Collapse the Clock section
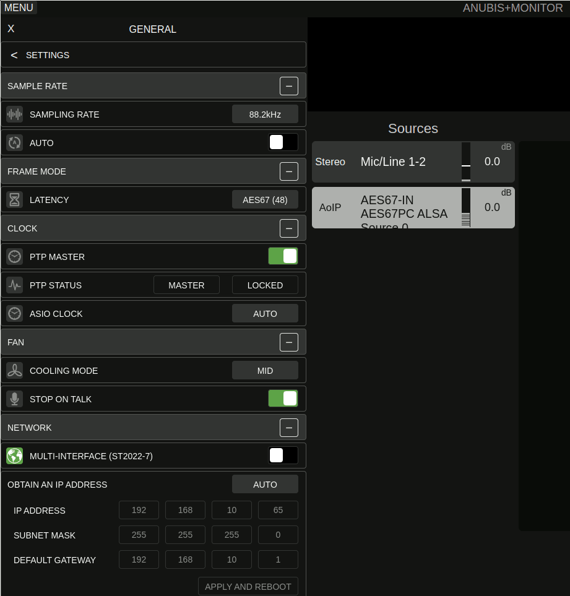This screenshot has height=596, width=570. [289, 228]
